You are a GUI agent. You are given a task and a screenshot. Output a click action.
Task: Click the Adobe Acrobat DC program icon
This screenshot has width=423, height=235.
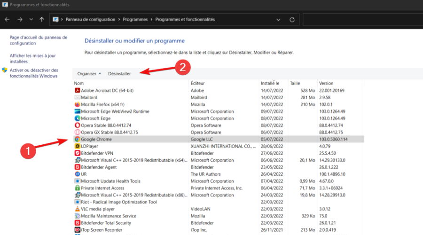(x=78, y=90)
